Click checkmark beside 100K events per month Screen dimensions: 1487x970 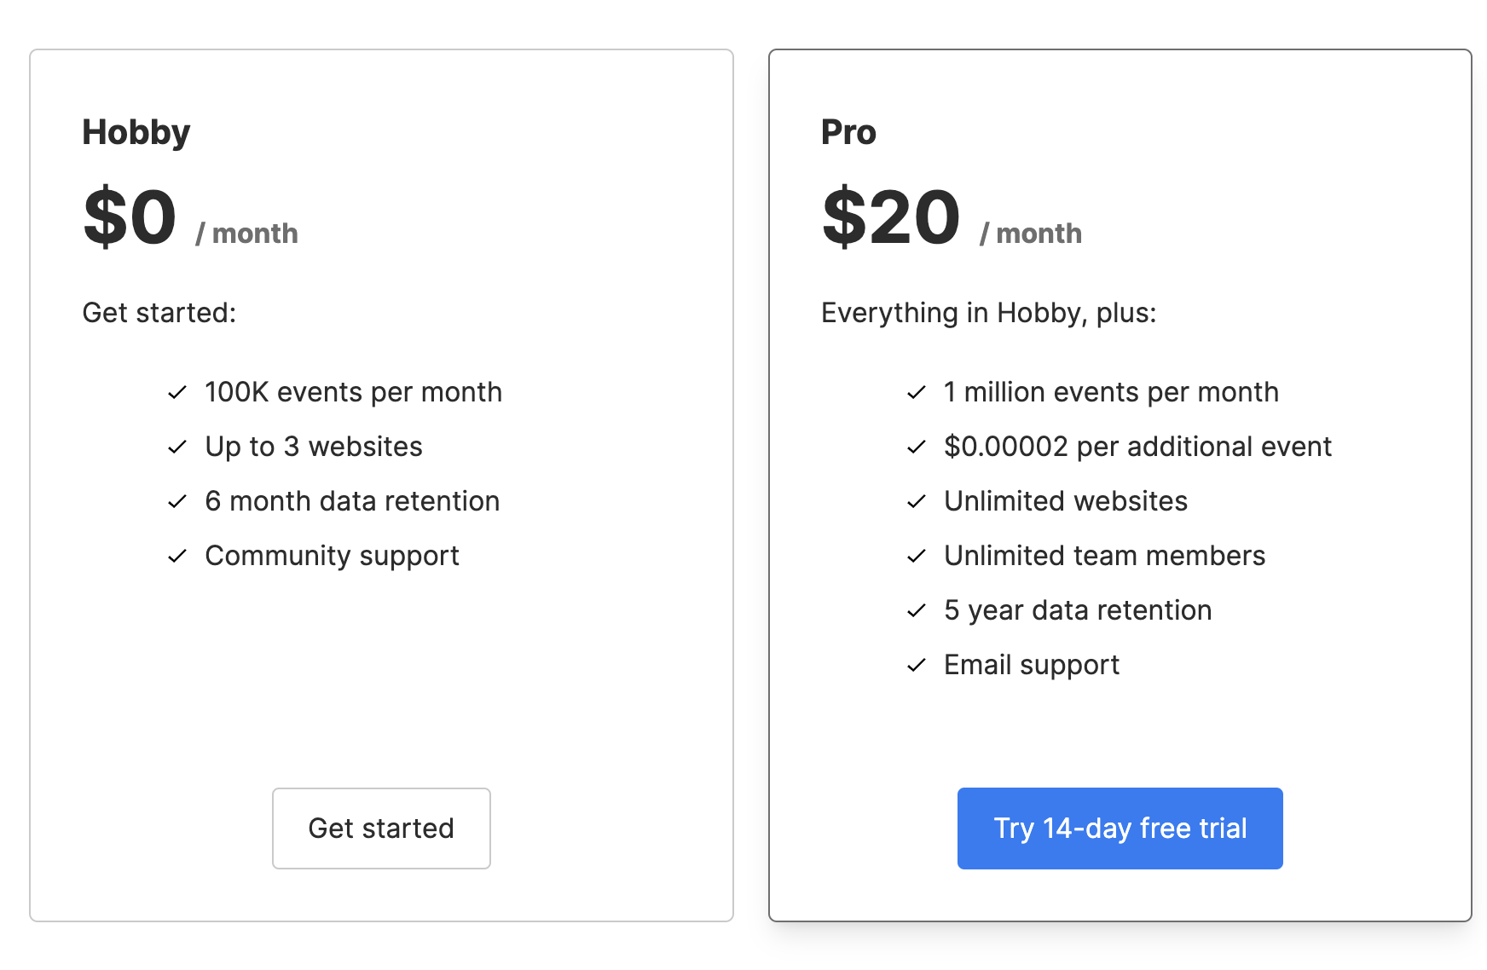pyautogui.click(x=177, y=392)
